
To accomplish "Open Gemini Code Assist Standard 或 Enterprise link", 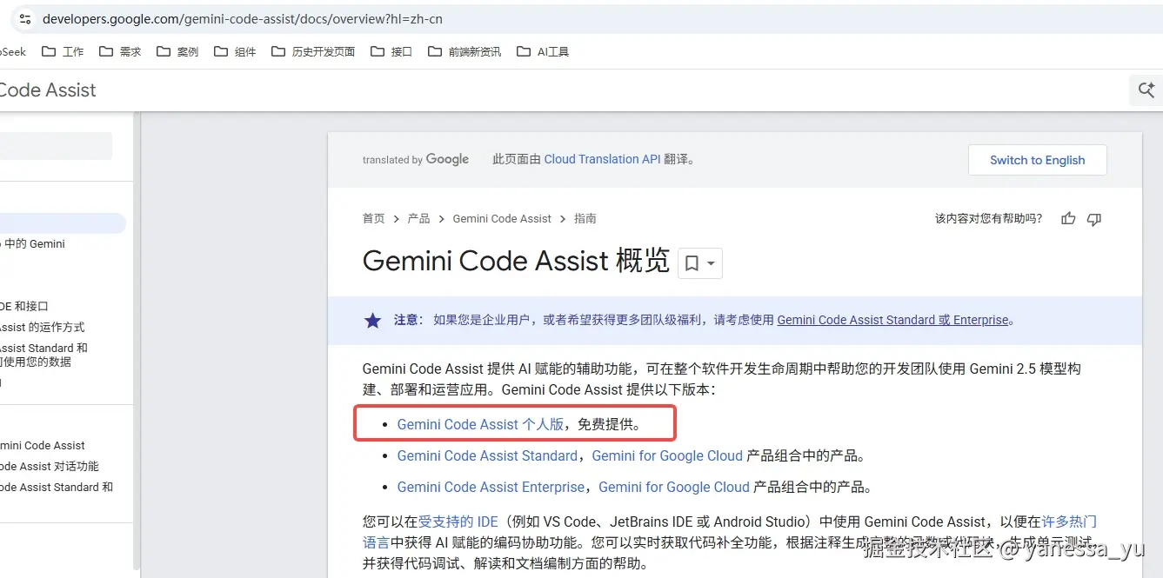I will point(892,320).
